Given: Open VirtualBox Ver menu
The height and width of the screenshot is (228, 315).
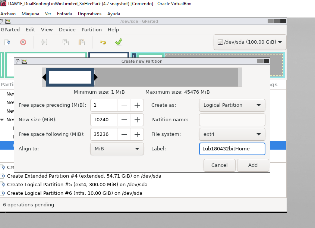Looking at the screenshot, I should [x=48, y=14].
